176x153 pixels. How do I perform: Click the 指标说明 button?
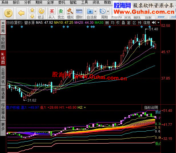tap(151, 108)
